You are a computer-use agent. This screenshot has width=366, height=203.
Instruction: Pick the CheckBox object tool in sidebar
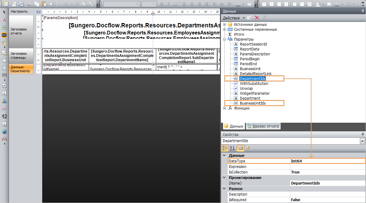(4, 86)
